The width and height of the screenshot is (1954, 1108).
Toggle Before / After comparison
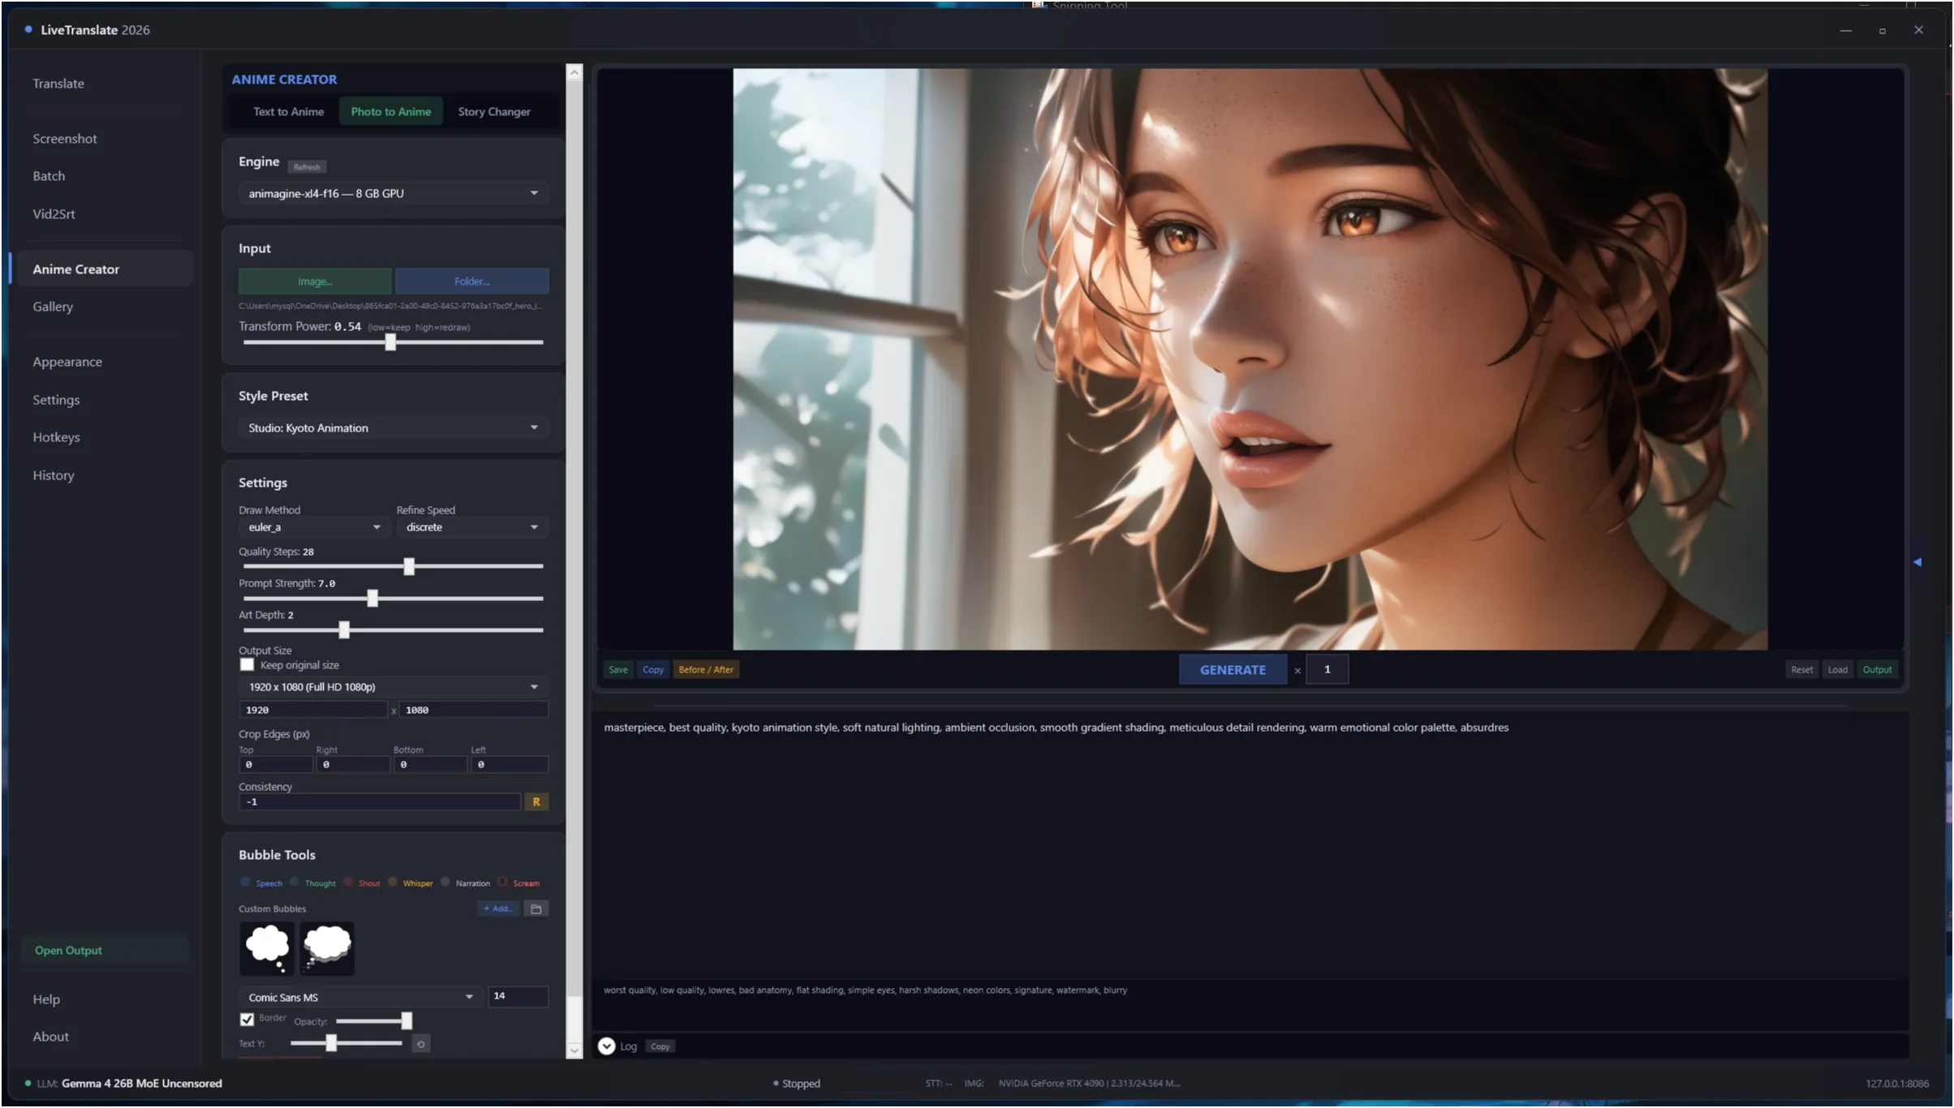pyautogui.click(x=705, y=670)
